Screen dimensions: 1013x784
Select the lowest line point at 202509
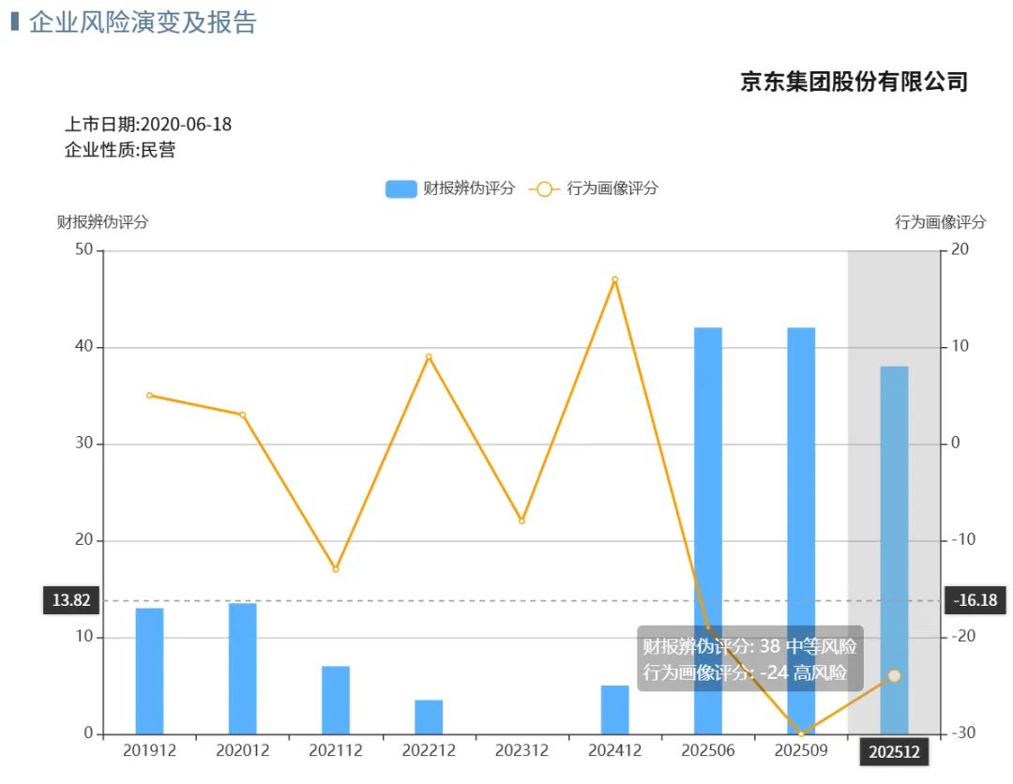tap(801, 733)
